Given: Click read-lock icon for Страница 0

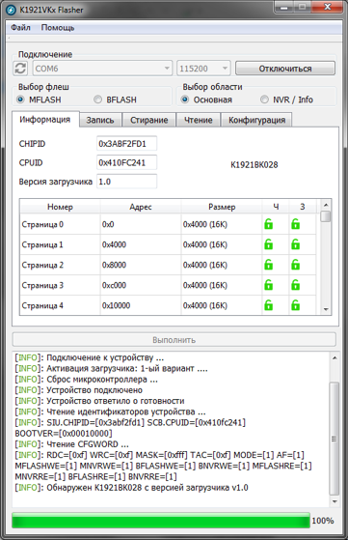Looking at the screenshot, I should (x=269, y=224).
